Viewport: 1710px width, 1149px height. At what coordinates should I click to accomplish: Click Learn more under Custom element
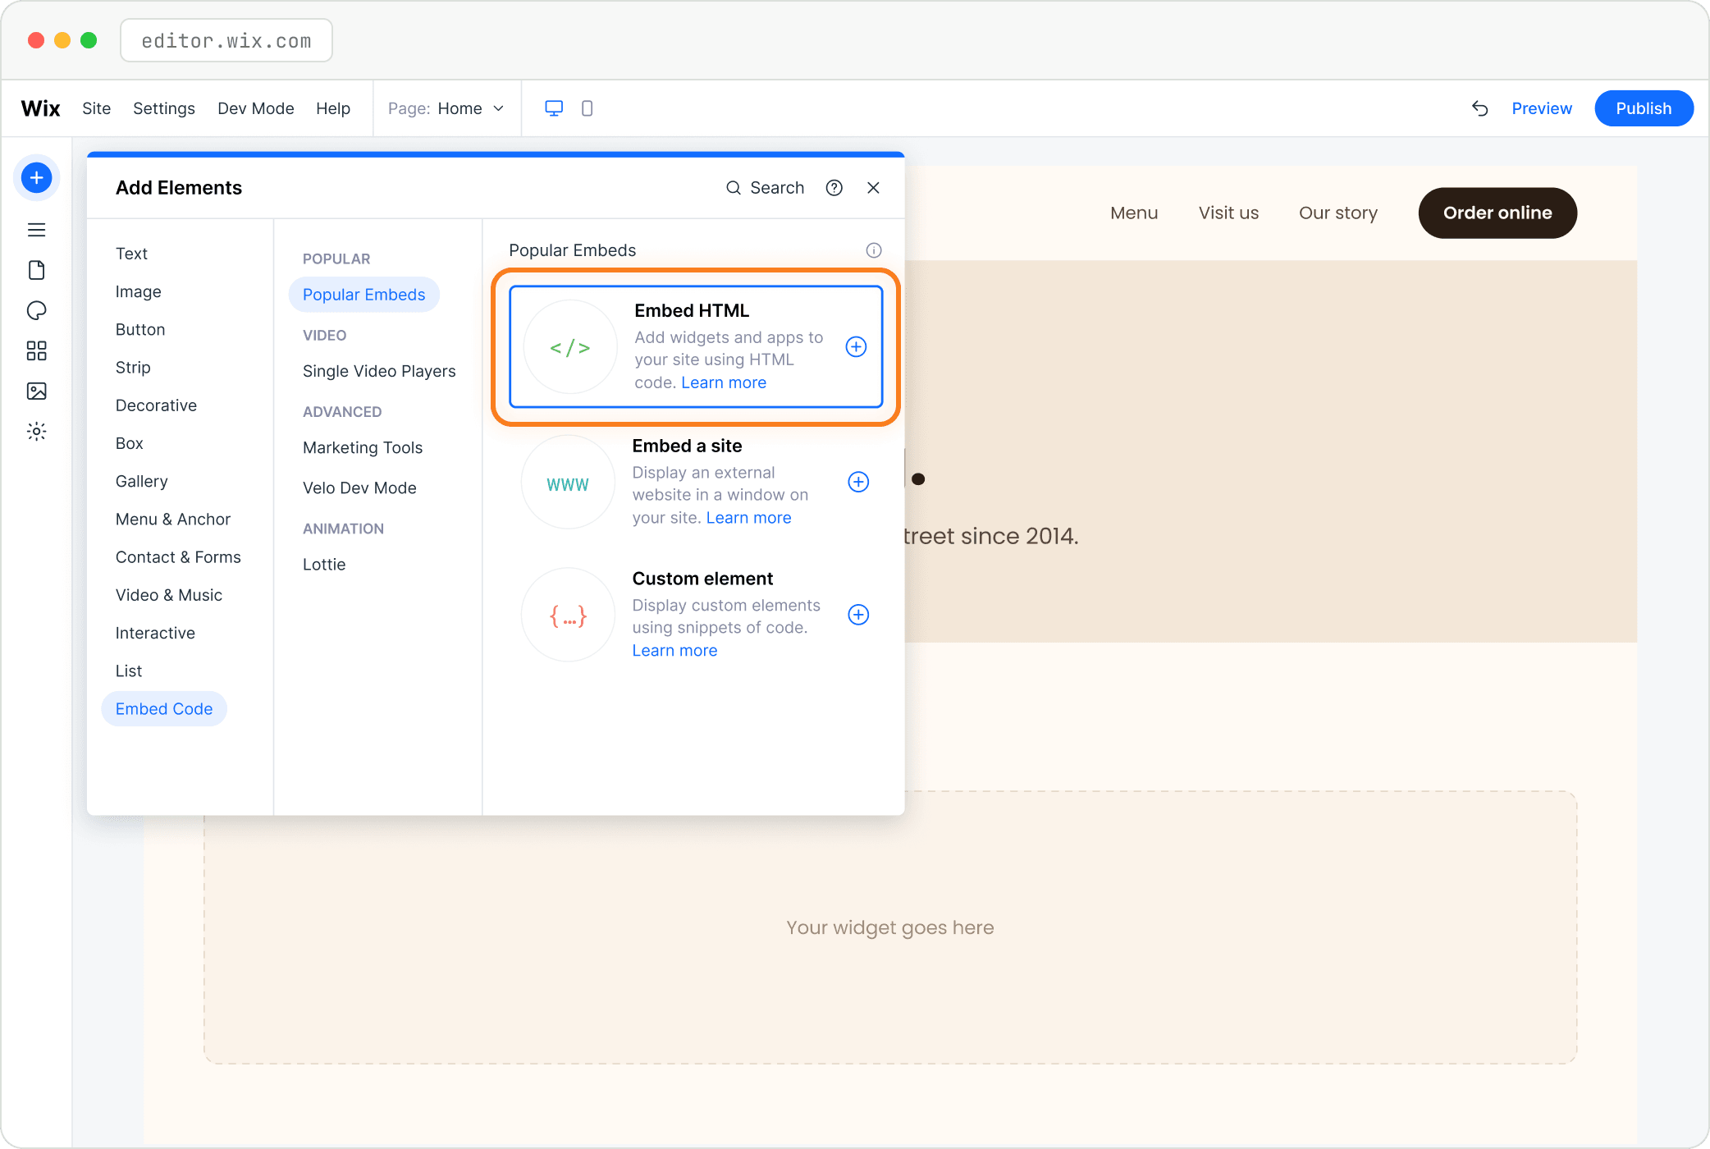click(674, 651)
